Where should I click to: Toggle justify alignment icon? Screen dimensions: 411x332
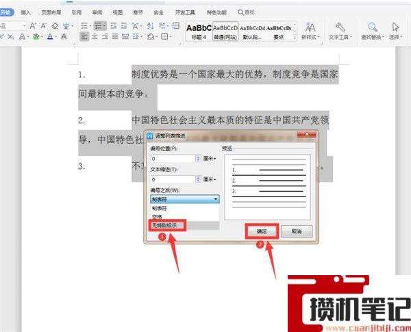coord(115,36)
